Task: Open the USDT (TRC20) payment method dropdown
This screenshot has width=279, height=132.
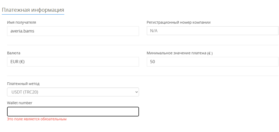Action: 73,92
